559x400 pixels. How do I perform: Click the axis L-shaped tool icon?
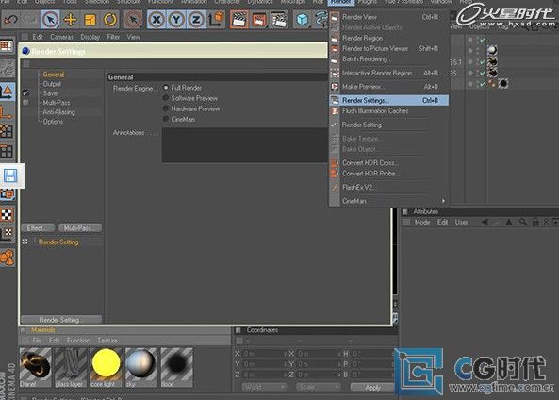[7, 112]
